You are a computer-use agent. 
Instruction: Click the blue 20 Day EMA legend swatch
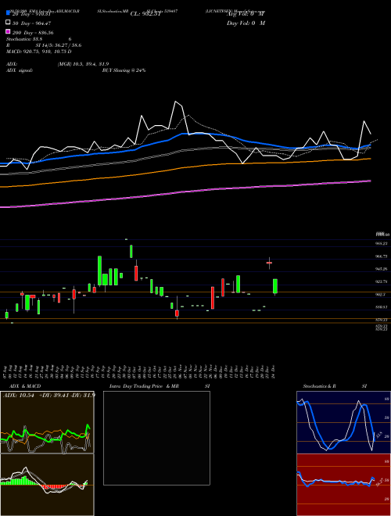[x=8, y=13]
